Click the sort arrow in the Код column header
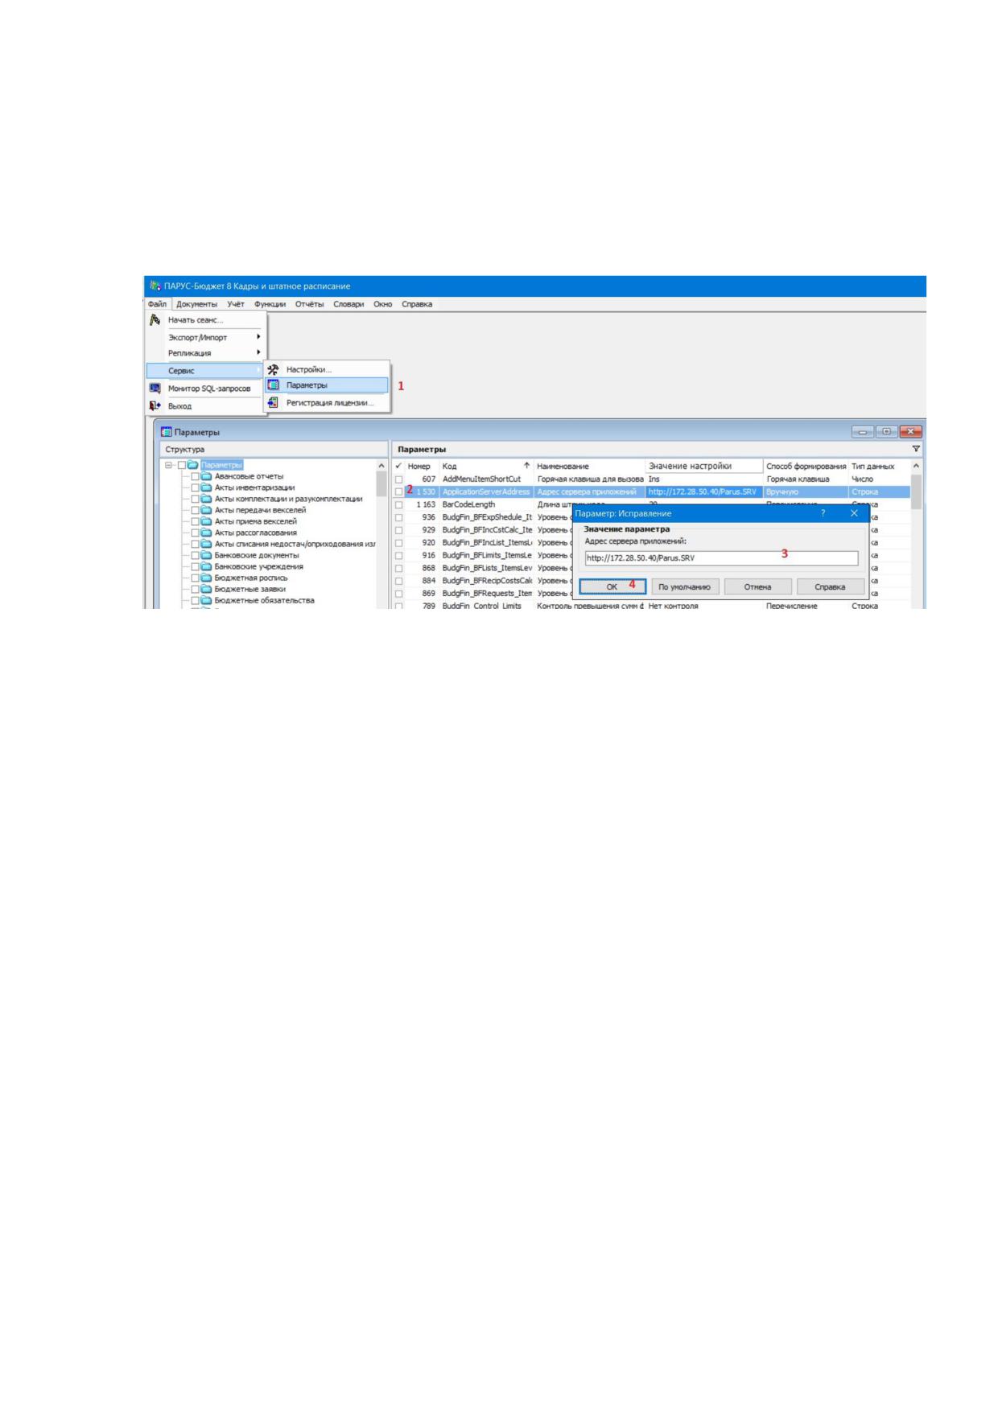The image size is (998, 1411). pos(527,466)
